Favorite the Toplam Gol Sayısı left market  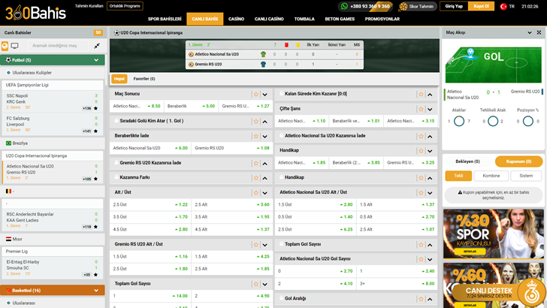[256, 284]
